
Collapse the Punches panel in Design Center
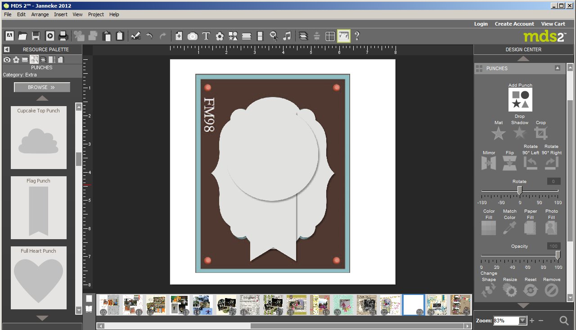coord(558,68)
